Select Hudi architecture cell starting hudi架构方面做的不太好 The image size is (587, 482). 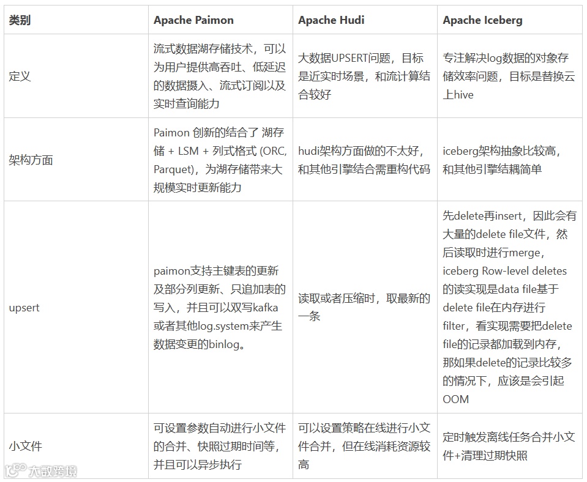pyautogui.click(x=364, y=160)
